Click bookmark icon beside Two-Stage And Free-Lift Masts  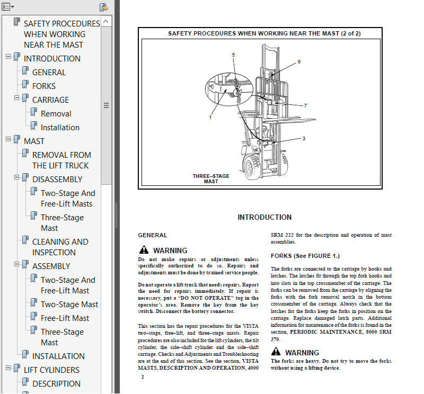pyautogui.click(x=34, y=191)
